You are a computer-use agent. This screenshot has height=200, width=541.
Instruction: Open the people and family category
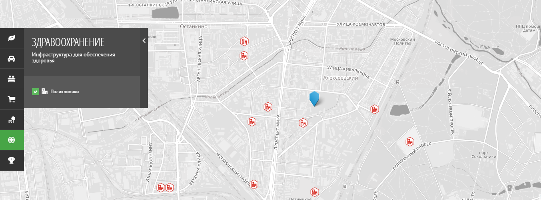pyautogui.click(x=12, y=79)
